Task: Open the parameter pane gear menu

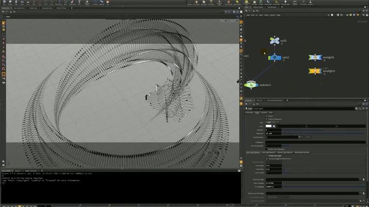Action: pyautogui.click(x=356, y=109)
